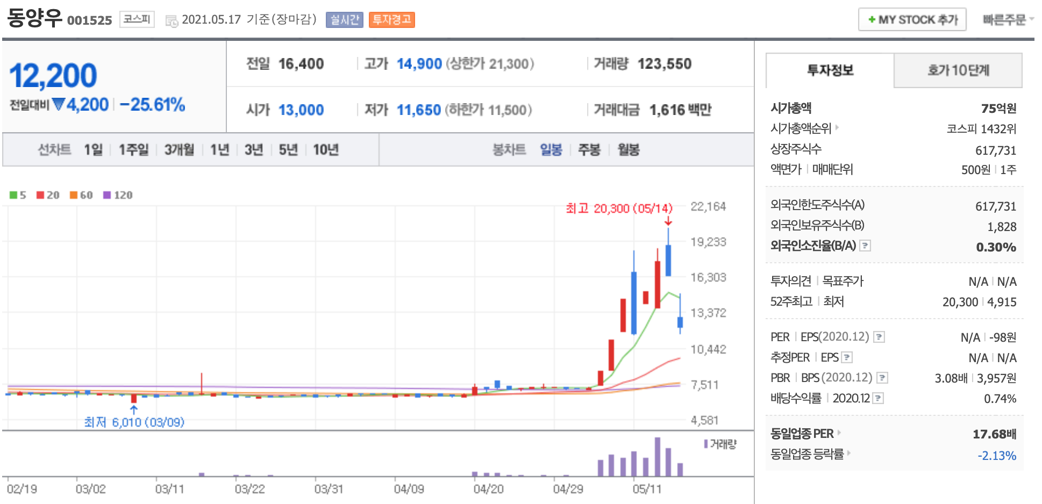Click the 거래량 volume legend marker
1042x504 pixels.
click(706, 444)
